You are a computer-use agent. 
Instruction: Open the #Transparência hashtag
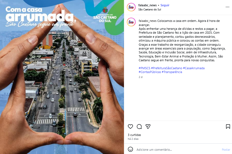172,72
